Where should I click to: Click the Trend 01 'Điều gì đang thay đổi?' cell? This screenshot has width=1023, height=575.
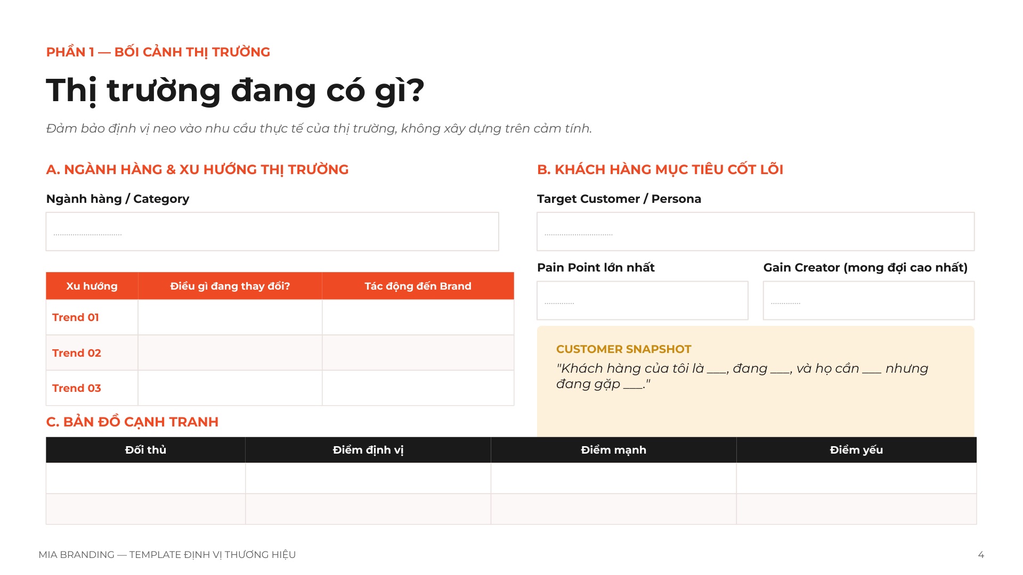pyautogui.click(x=230, y=317)
